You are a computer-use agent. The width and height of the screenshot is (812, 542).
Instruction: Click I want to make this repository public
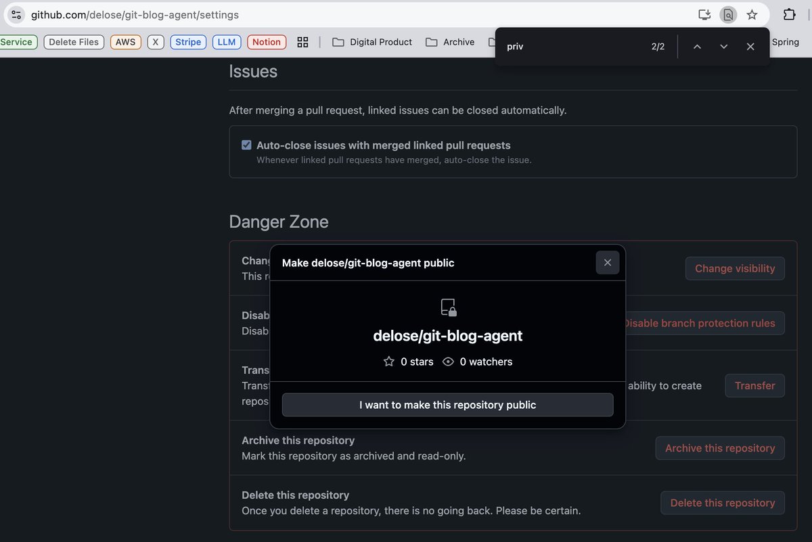tap(448, 405)
